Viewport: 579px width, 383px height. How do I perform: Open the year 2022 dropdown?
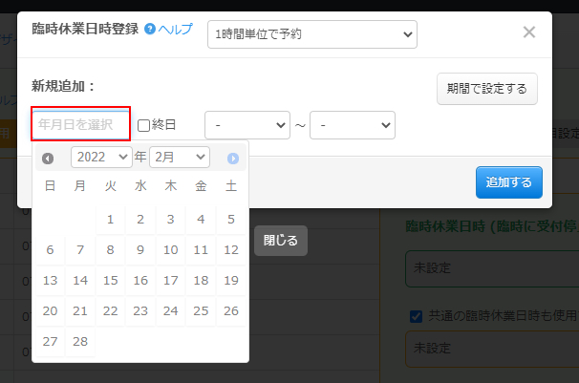click(x=100, y=157)
